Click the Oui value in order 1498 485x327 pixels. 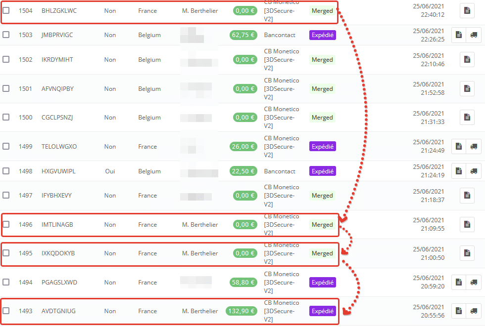click(x=110, y=171)
